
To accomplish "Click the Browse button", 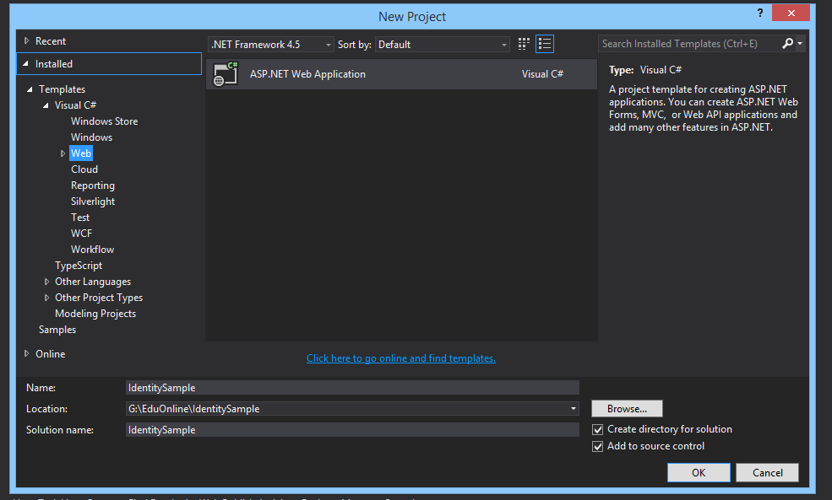I will coord(627,409).
